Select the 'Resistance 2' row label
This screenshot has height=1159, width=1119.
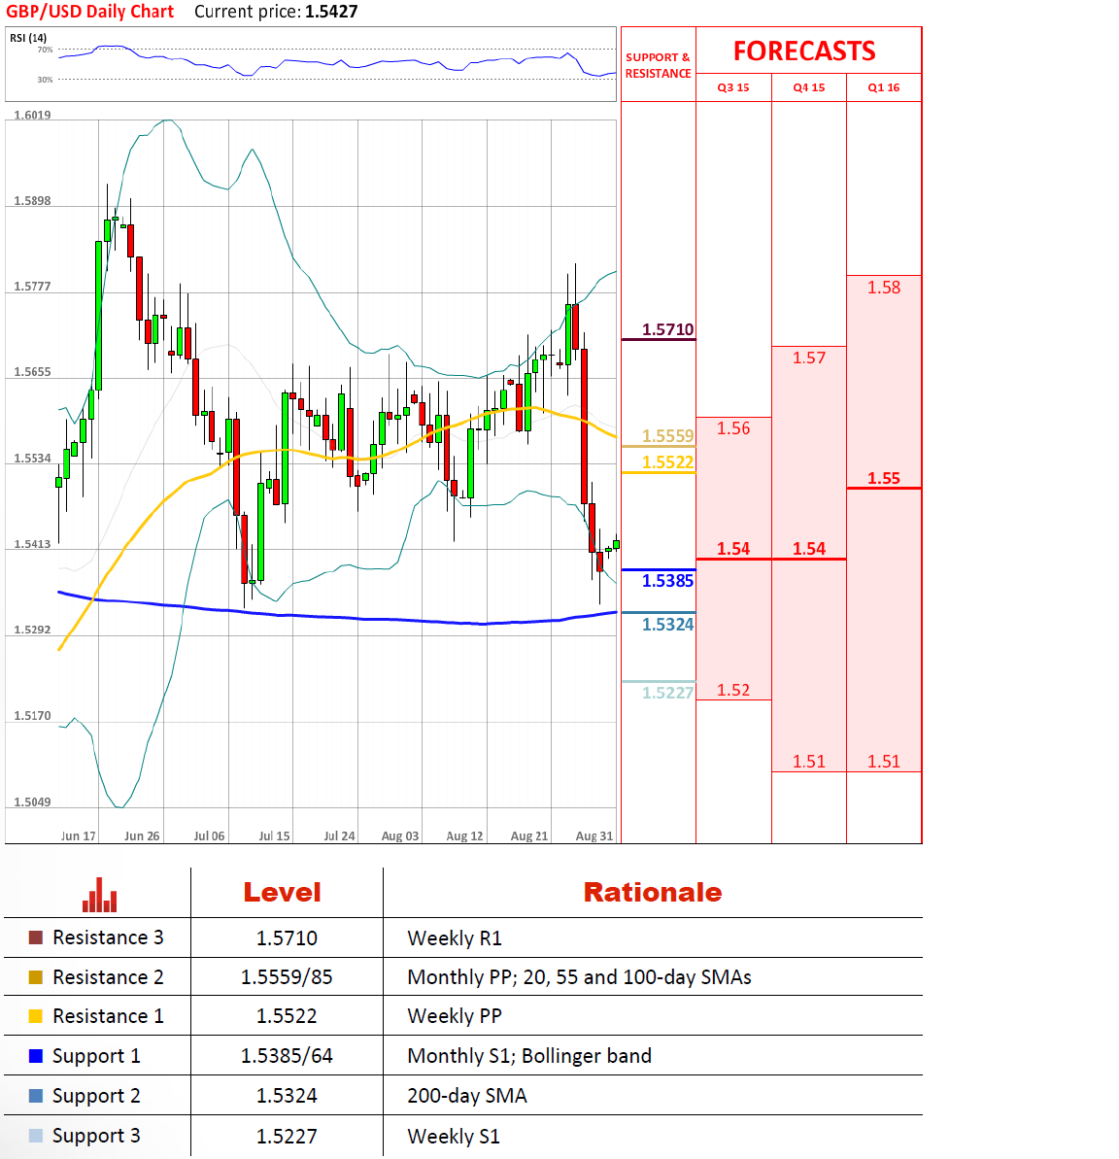(108, 977)
